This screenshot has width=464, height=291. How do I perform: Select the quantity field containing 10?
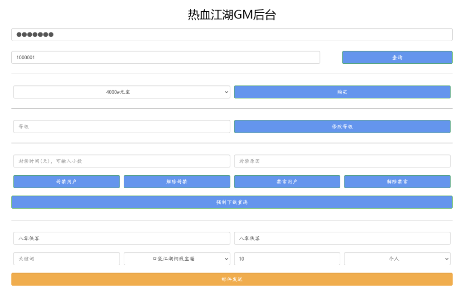(287, 258)
